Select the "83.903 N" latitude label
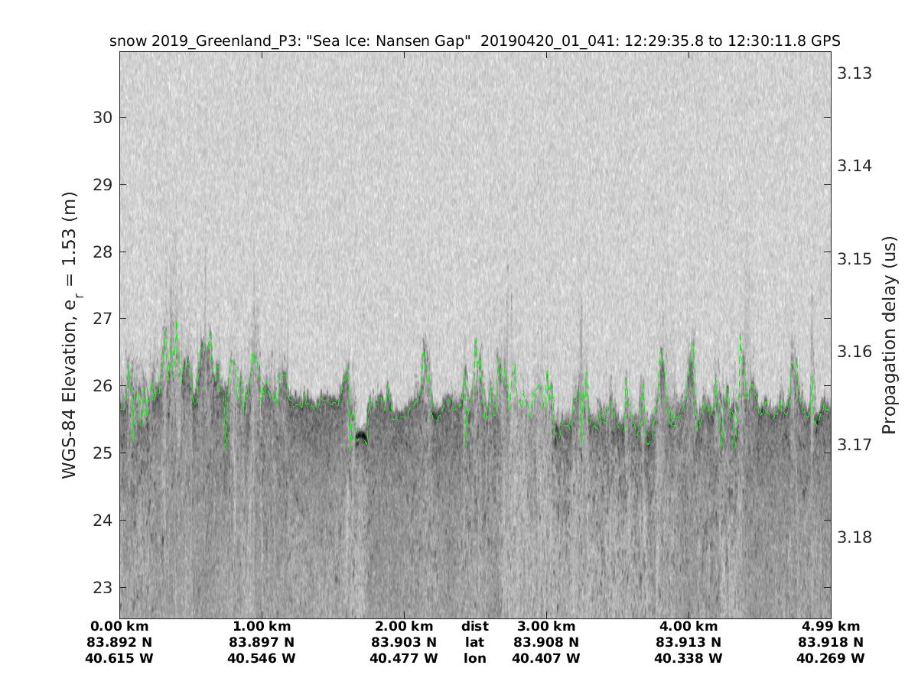Viewport: 918px width, 688px height. click(404, 642)
